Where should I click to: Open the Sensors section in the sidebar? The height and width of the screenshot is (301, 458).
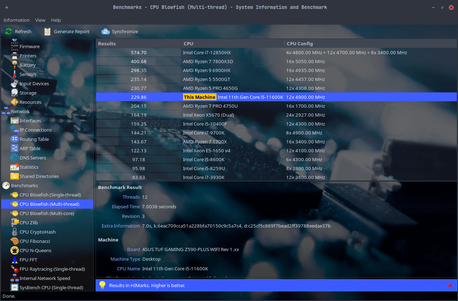(28, 74)
